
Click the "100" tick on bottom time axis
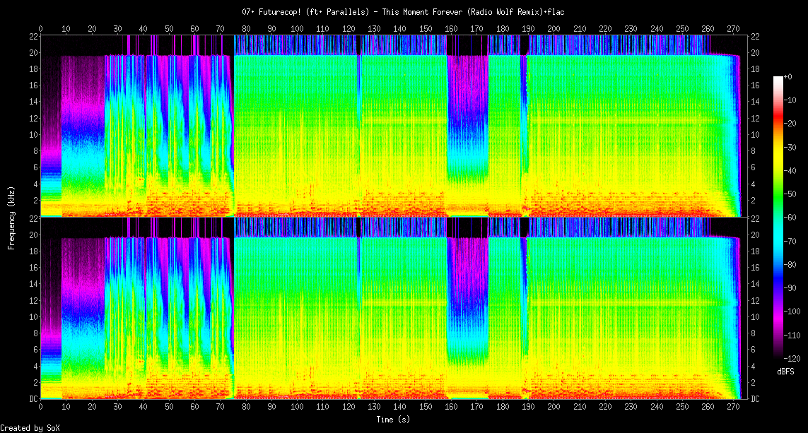tap(298, 407)
